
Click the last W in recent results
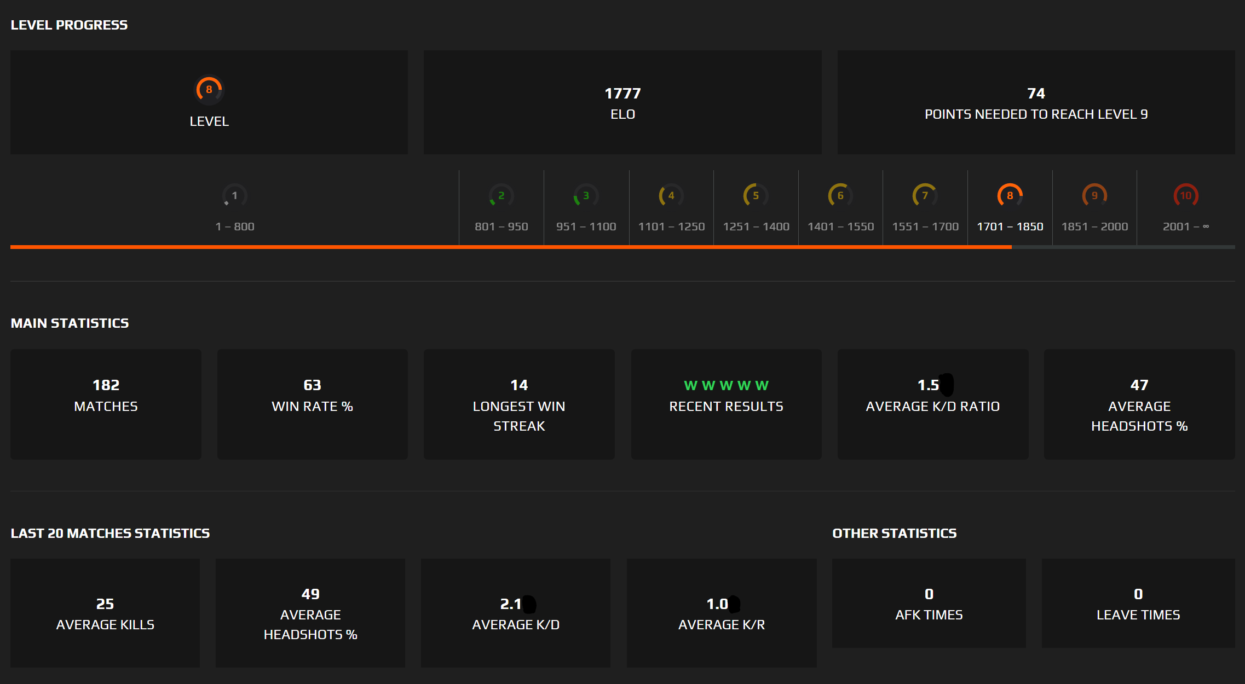click(762, 385)
